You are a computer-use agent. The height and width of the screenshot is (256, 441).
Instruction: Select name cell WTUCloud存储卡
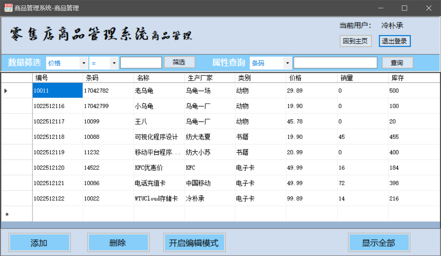(x=159, y=199)
